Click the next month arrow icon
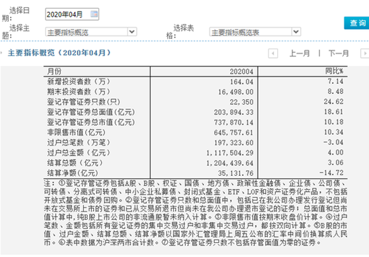 coord(365,54)
